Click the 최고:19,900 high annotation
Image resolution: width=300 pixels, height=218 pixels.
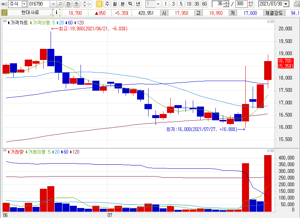click(x=89, y=28)
